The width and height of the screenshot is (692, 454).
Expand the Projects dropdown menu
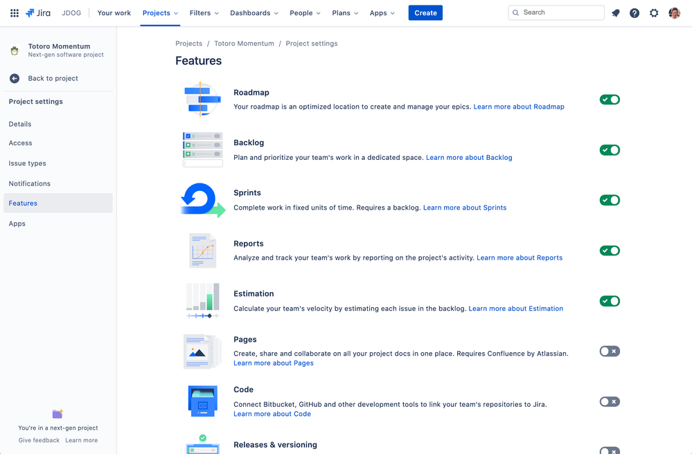coord(160,12)
